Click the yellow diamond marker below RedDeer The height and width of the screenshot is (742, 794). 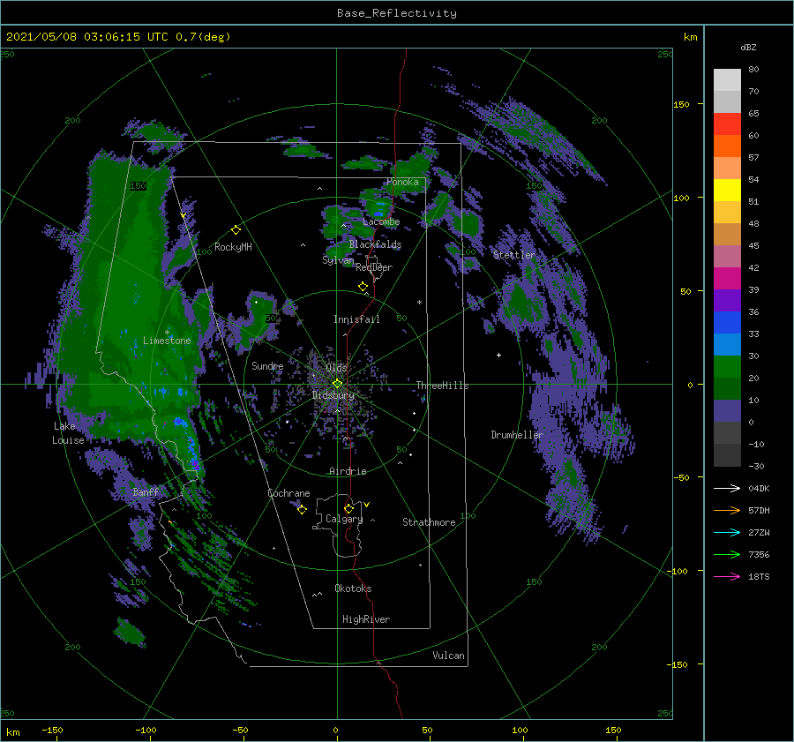coord(363,287)
